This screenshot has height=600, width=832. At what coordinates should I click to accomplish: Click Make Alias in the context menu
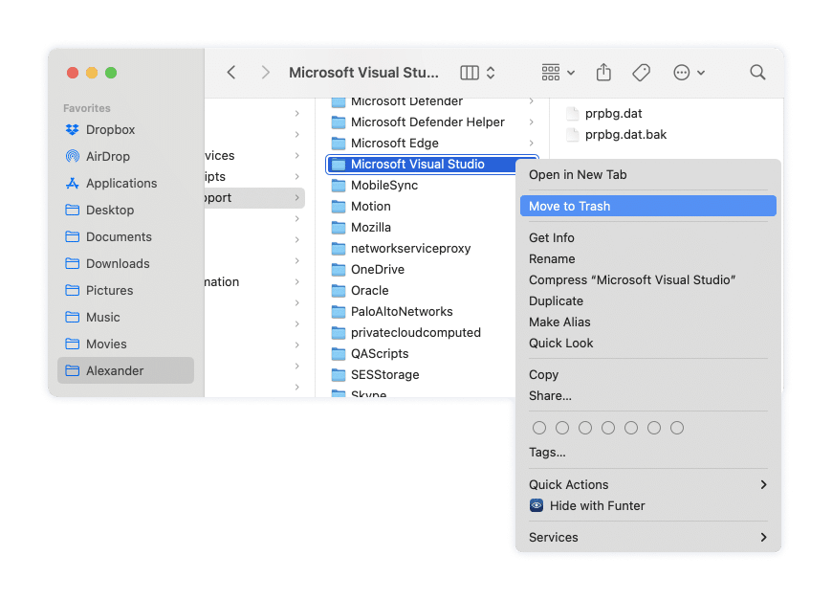(x=647, y=322)
